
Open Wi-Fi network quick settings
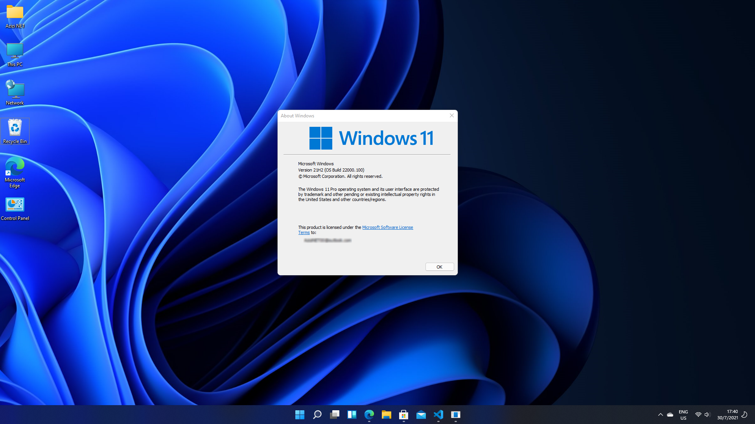pos(698,415)
